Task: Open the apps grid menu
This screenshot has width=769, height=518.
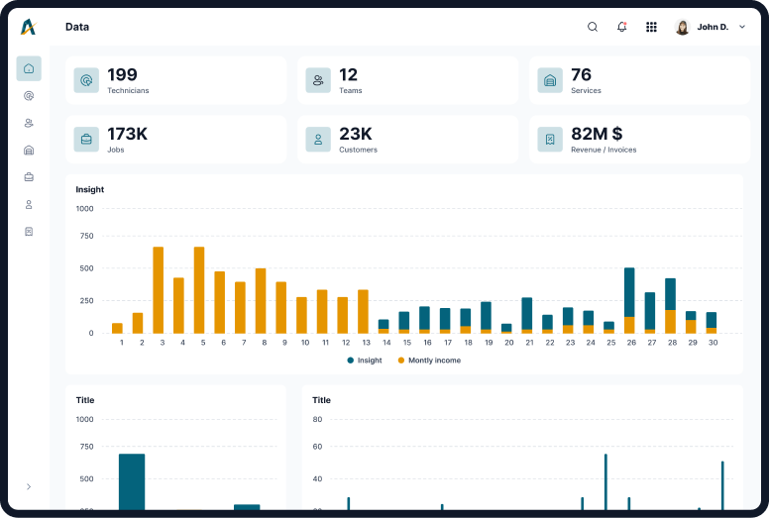Action: click(651, 27)
